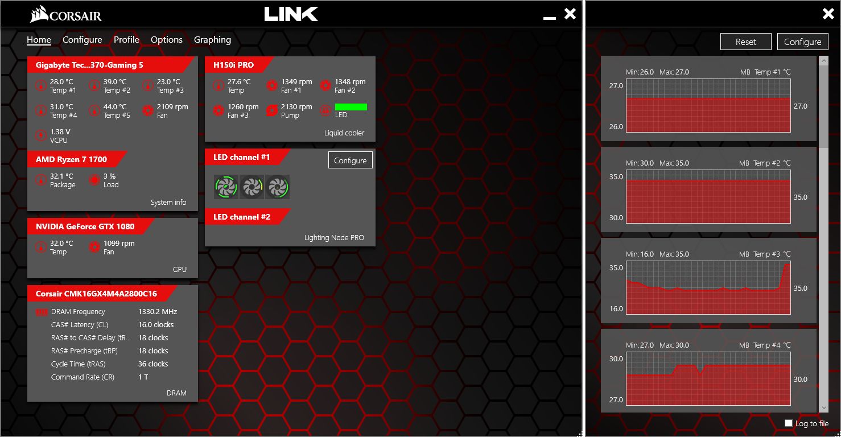Select the GTX 1080 fan icon
The height and width of the screenshot is (437, 841).
tap(94, 248)
